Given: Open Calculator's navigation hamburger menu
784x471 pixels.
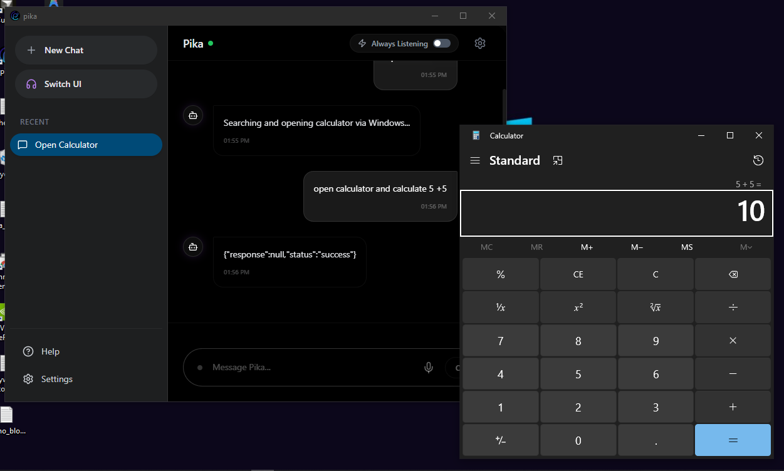Looking at the screenshot, I should coord(475,160).
